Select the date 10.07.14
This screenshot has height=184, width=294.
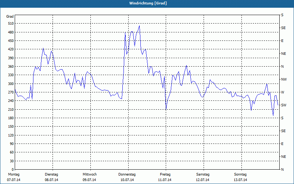[x=127, y=180]
